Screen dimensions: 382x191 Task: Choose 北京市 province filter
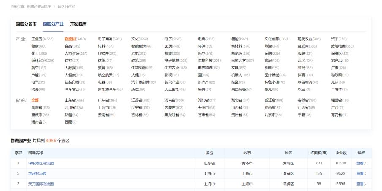click(273, 115)
